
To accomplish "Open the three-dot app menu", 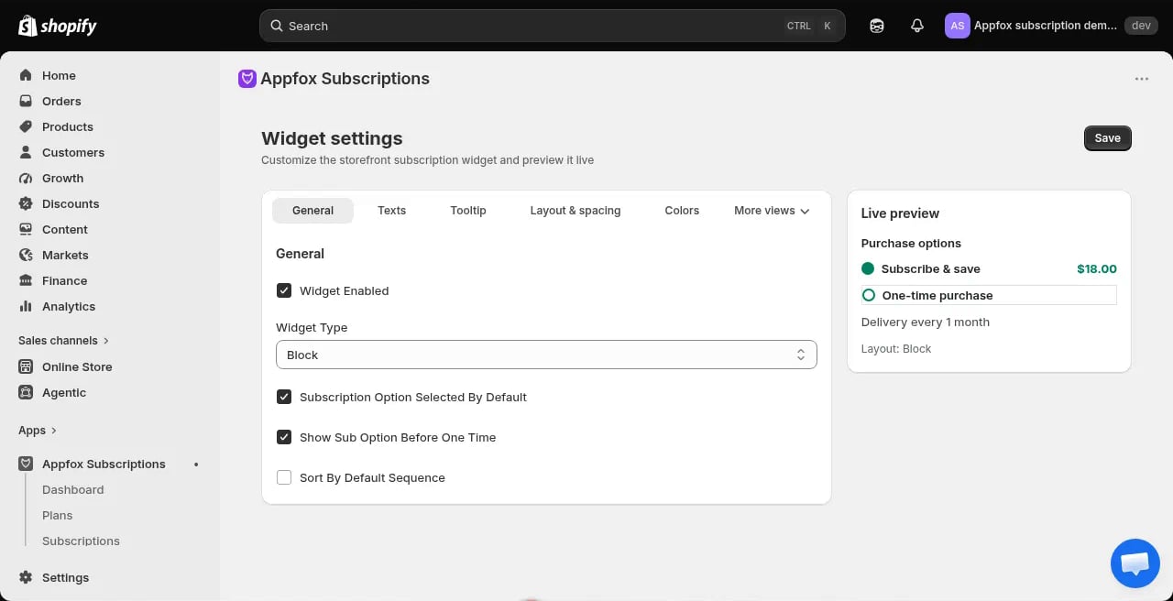I will tap(1142, 79).
